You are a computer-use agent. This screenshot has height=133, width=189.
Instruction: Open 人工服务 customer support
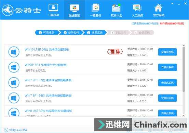137,10
